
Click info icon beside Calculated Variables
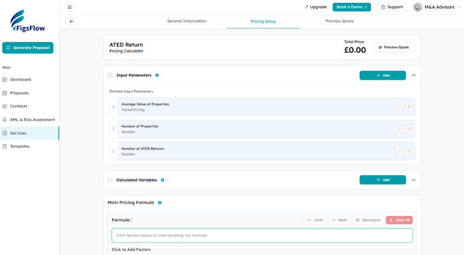tap(162, 180)
